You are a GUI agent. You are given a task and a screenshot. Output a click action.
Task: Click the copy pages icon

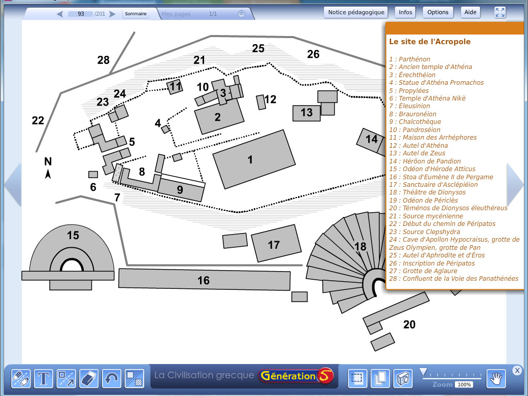tap(380, 378)
